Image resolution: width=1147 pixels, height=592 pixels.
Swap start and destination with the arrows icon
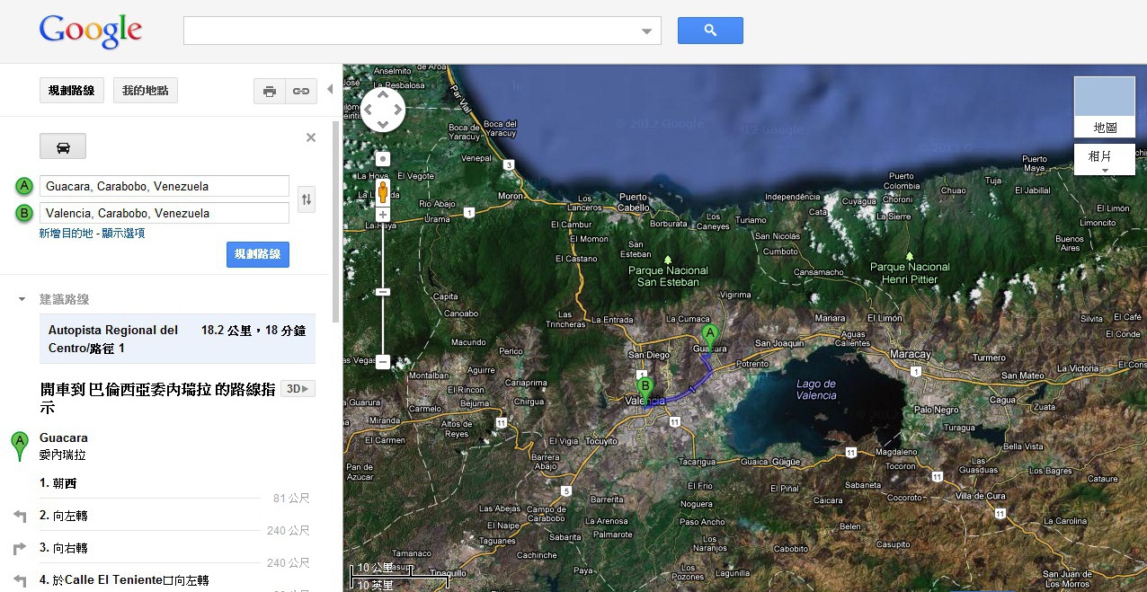(307, 199)
